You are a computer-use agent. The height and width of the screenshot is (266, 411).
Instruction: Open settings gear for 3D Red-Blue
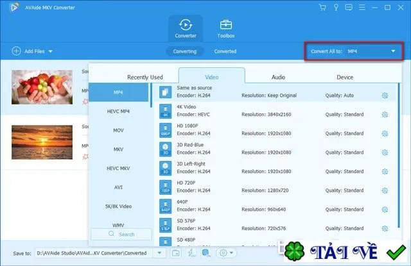coord(385,153)
